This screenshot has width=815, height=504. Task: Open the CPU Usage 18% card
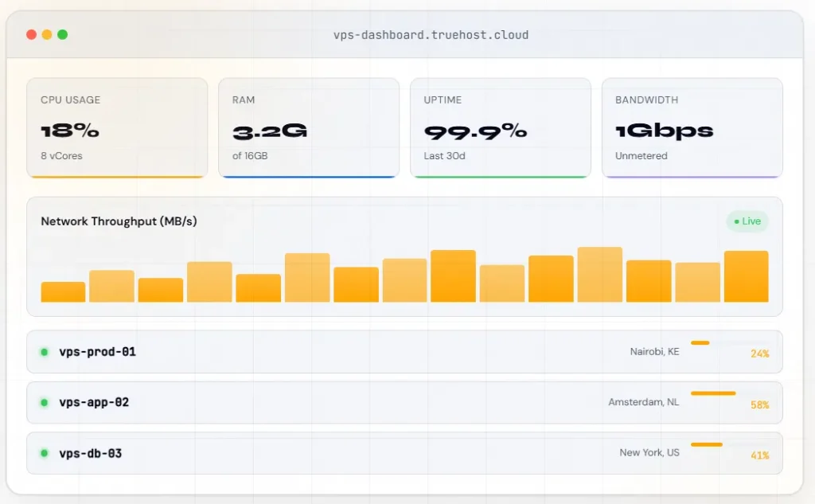pyautogui.click(x=117, y=128)
